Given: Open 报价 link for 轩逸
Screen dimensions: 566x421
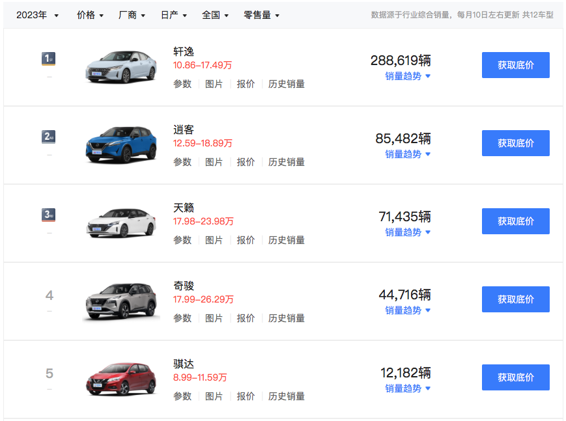Looking at the screenshot, I should pos(246,84).
